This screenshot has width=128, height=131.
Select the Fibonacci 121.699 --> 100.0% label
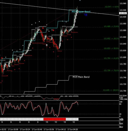(111, 90)
